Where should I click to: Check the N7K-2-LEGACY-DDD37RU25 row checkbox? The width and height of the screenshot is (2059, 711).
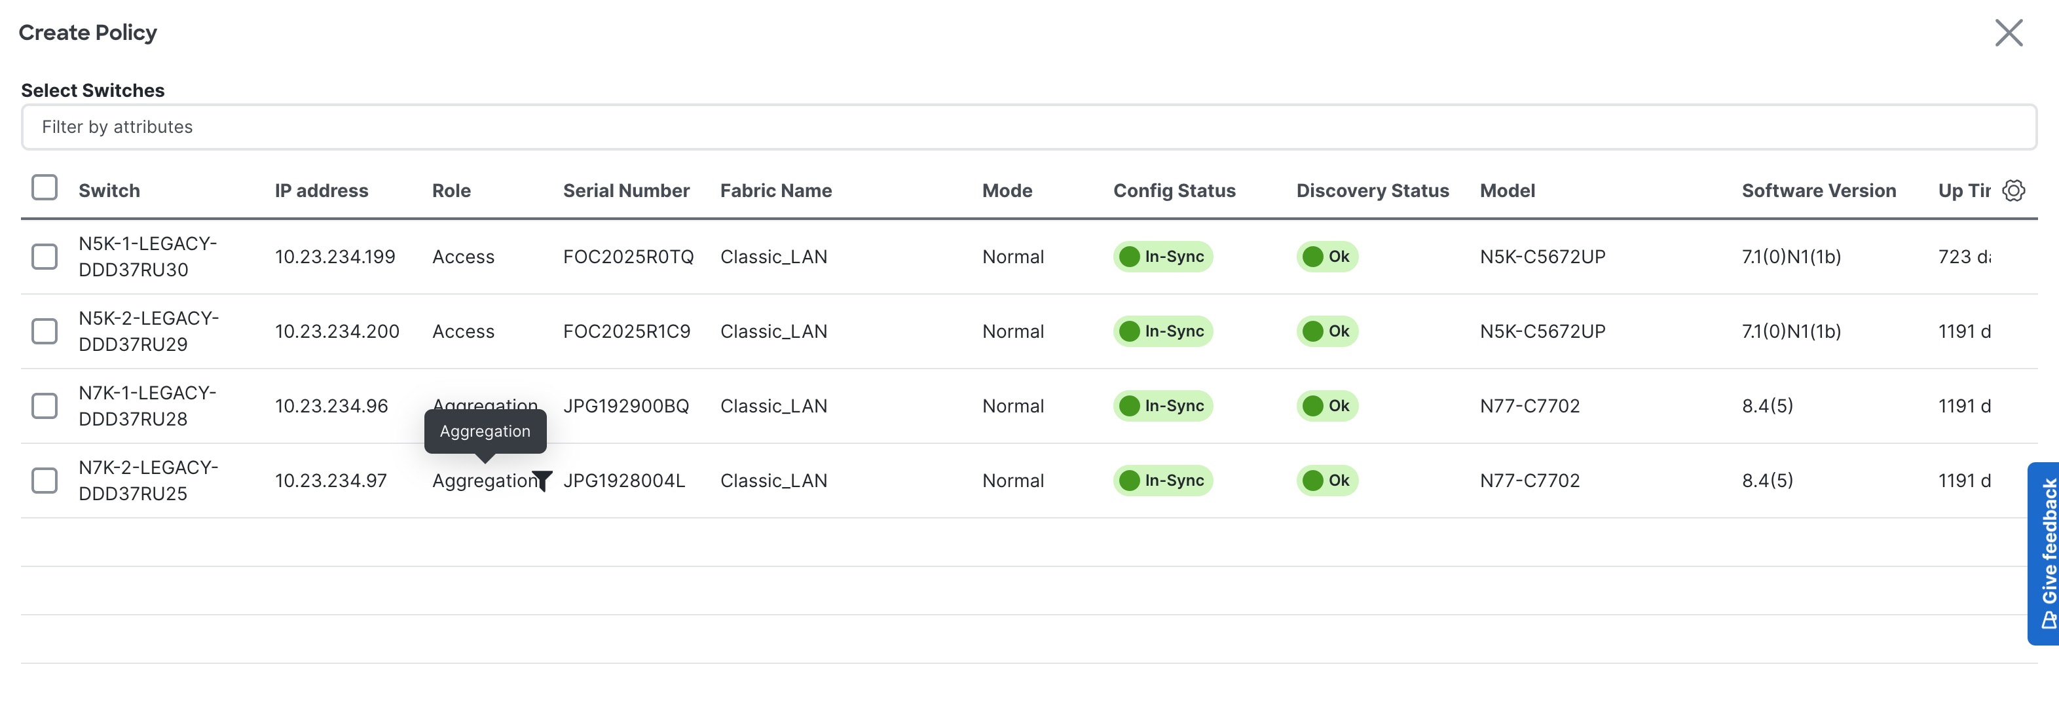[x=45, y=480]
